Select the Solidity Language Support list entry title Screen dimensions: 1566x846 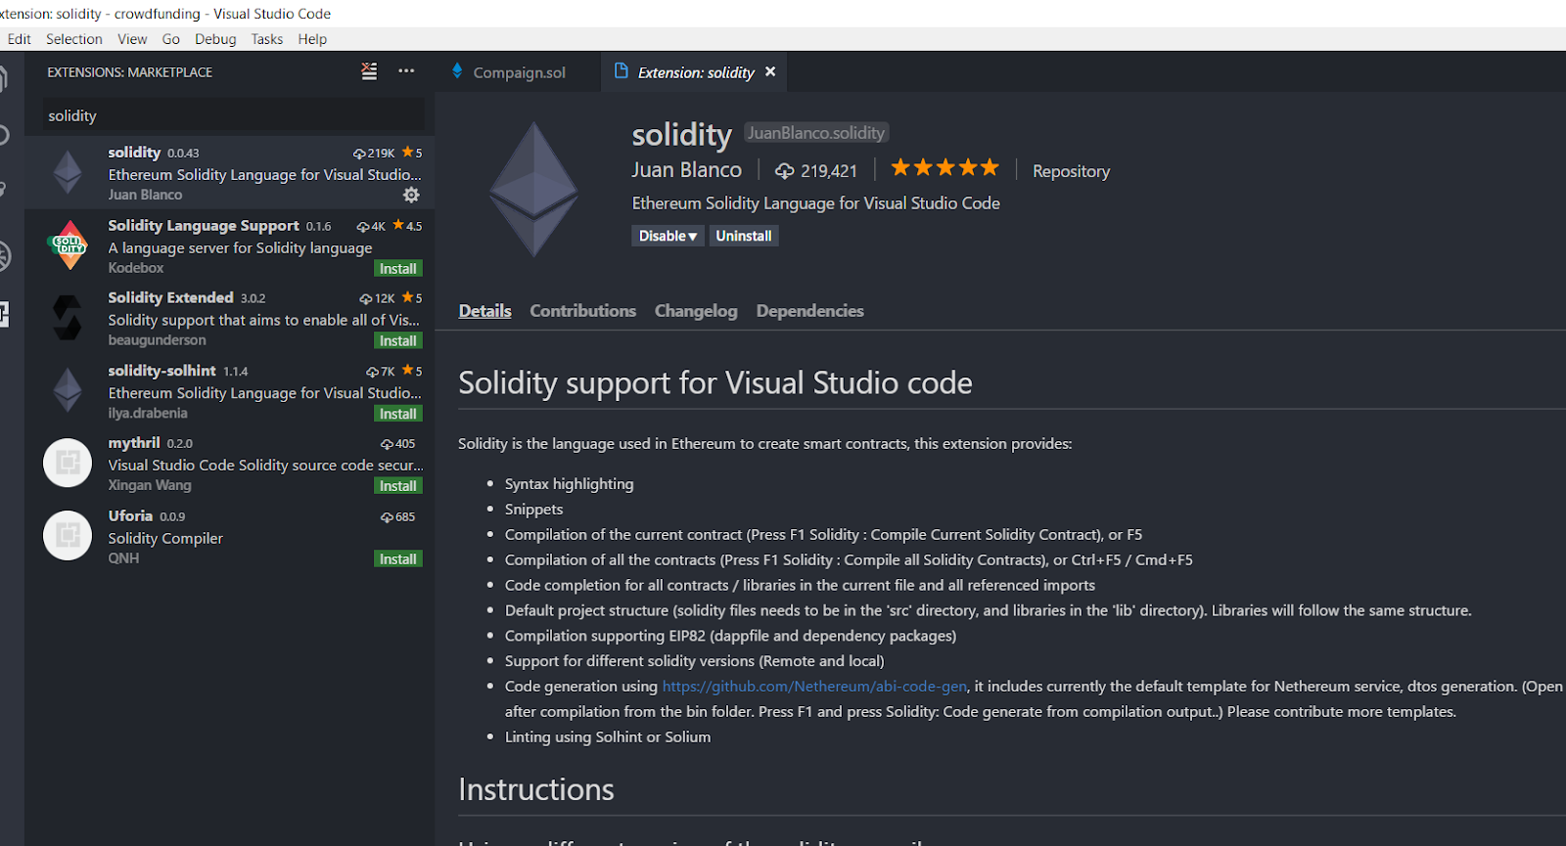[204, 225]
